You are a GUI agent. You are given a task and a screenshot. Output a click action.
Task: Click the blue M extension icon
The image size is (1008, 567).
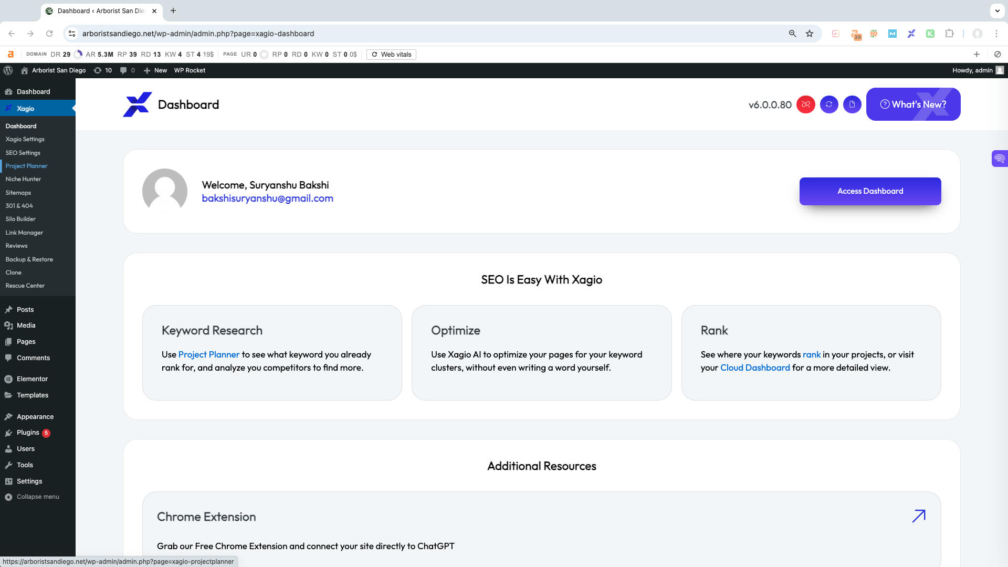[892, 34]
